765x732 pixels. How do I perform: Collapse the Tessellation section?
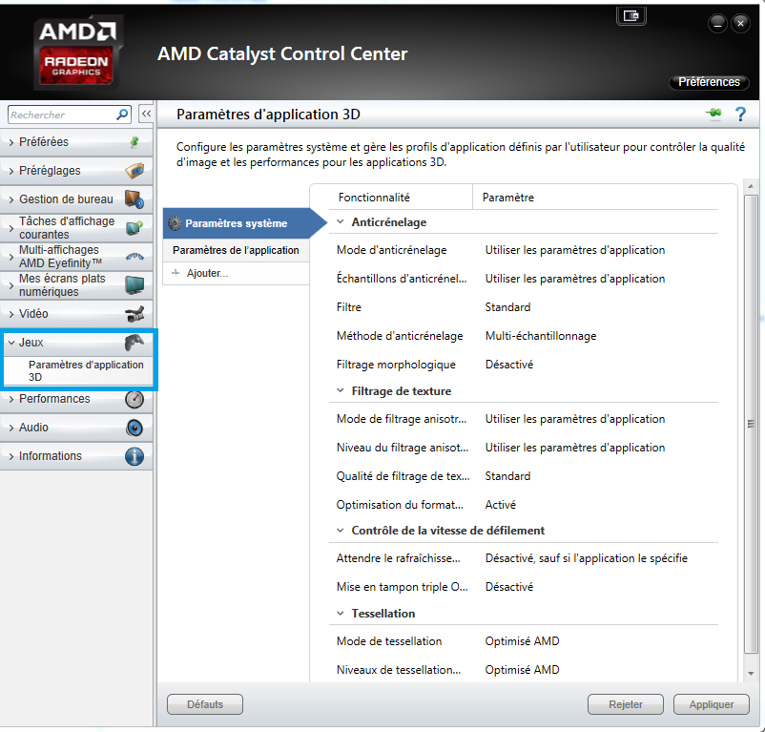click(x=341, y=614)
